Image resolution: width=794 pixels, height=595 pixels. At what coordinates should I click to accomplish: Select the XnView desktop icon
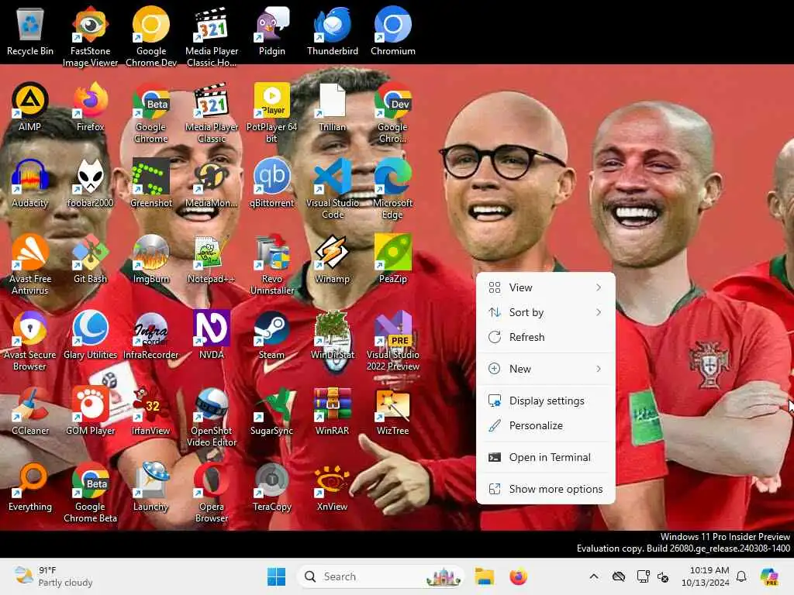click(x=332, y=487)
